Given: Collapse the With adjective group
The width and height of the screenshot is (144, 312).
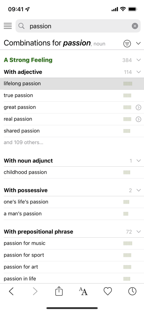Looking at the screenshot, I should click(138, 72).
